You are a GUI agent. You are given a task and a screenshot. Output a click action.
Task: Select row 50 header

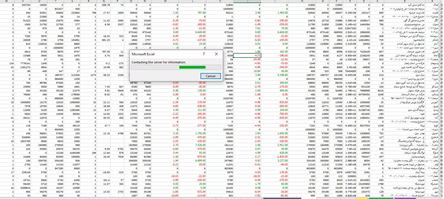(442, 102)
